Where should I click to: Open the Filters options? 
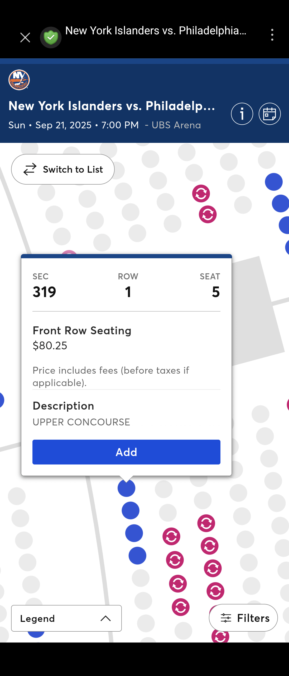point(243,618)
